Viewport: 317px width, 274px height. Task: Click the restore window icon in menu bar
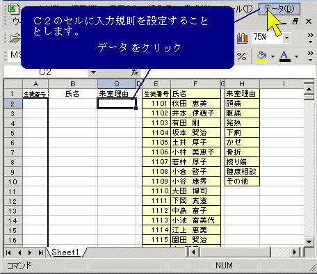click(x=295, y=22)
